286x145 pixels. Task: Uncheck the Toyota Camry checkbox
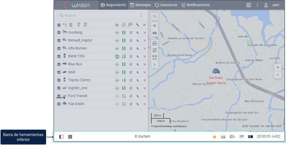point(59,80)
